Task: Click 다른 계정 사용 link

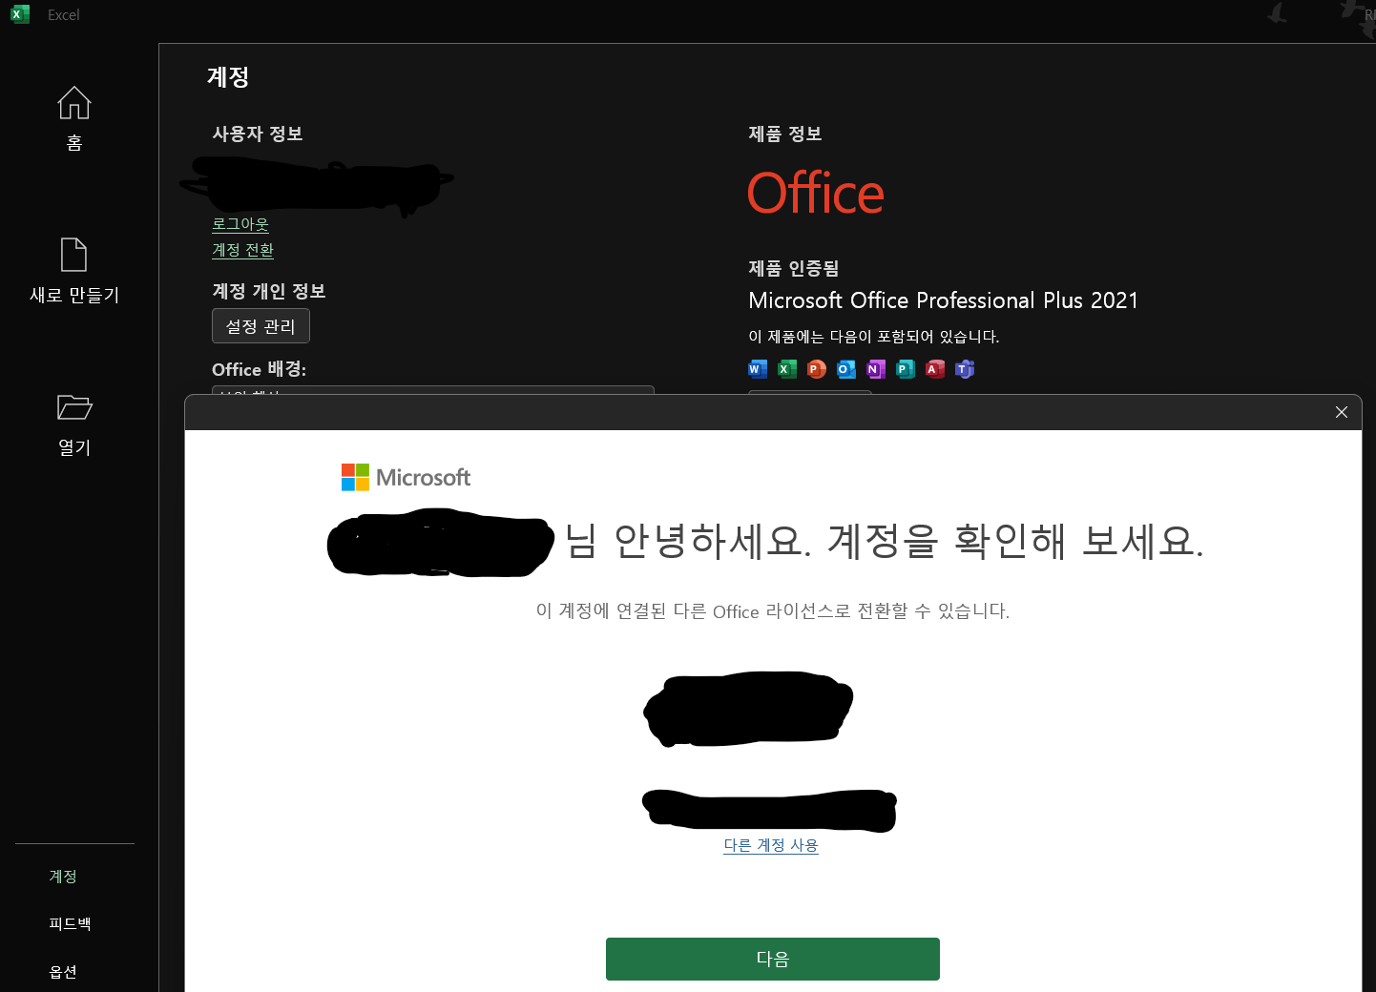Action: [771, 845]
